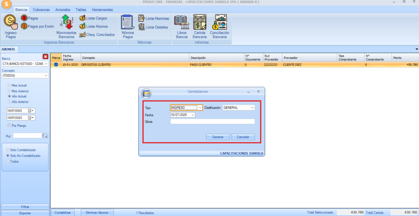The height and width of the screenshot is (216, 419).
Task: Open Ingreso Pagos icon in ribbon
Action: [10, 21]
